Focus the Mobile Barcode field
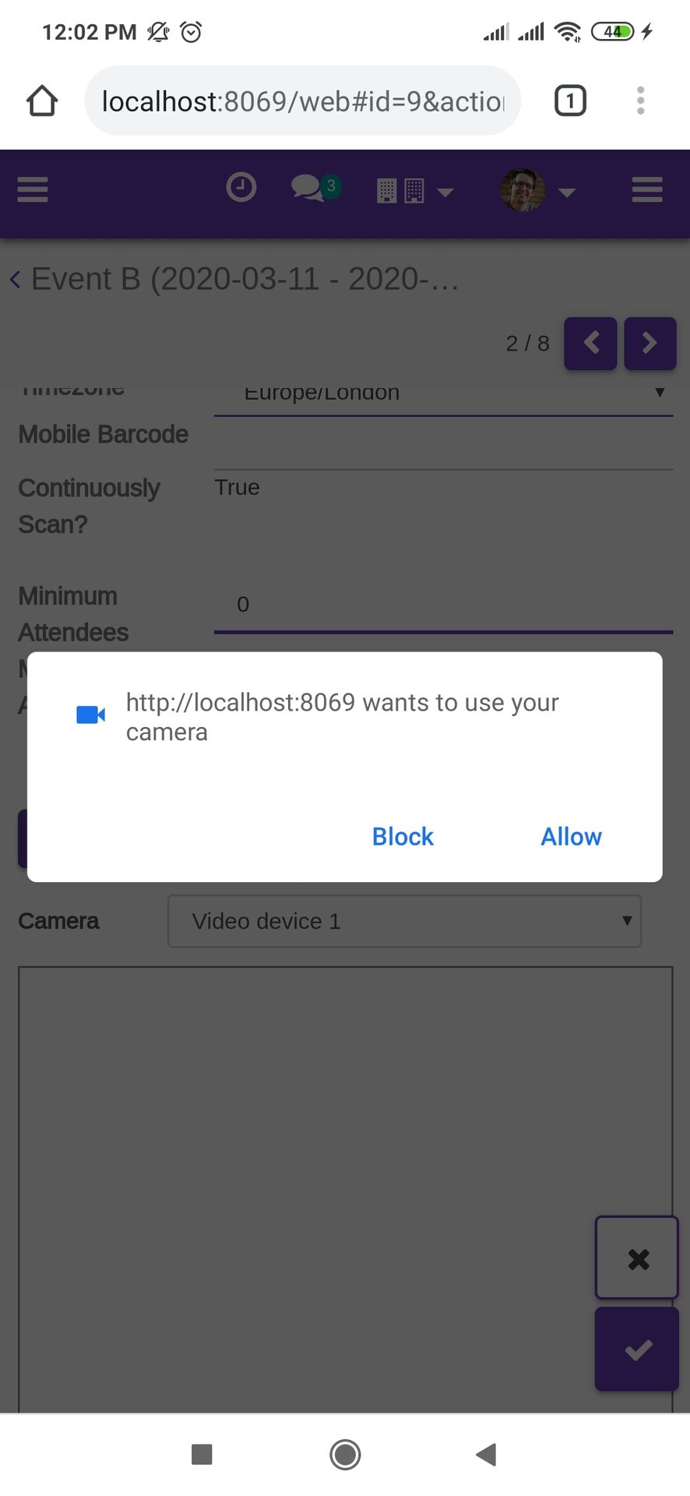The width and height of the screenshot is (690, 1496). click(x=443, y=444)
